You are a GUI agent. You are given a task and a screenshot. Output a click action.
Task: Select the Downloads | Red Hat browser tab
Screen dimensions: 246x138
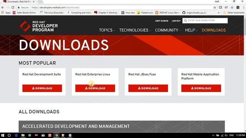19,2
